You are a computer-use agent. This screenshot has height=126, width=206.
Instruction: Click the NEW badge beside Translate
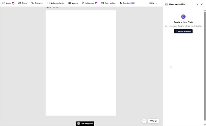(x=133, y=3)
